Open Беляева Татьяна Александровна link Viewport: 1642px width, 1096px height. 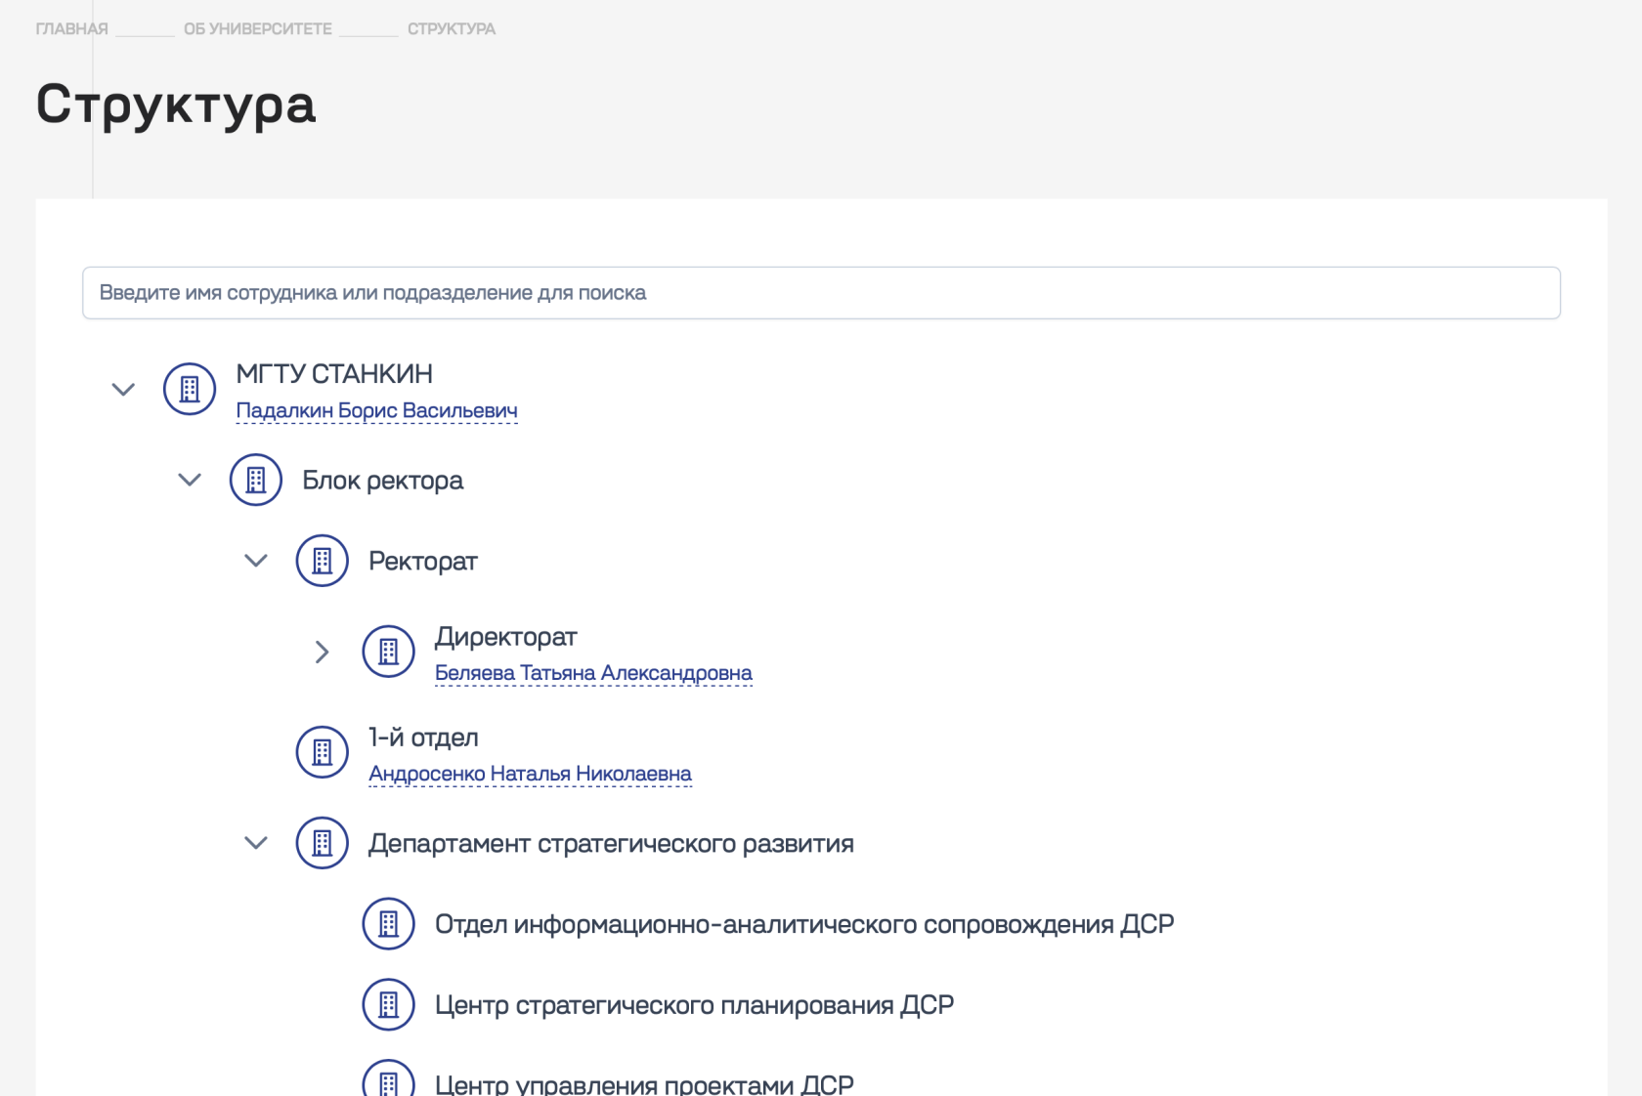[593, 673]
